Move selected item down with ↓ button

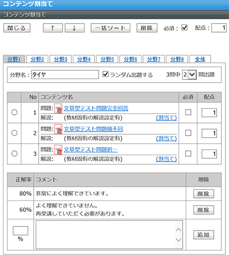74,28
